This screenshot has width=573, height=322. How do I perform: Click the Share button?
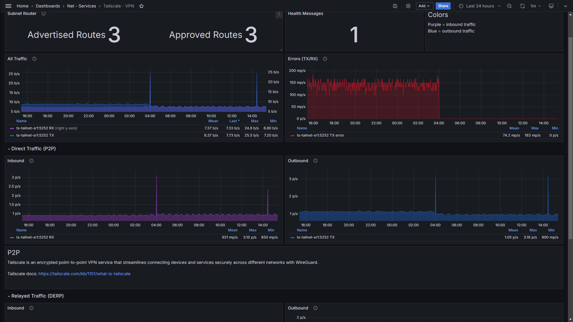(x=443, y=6)
